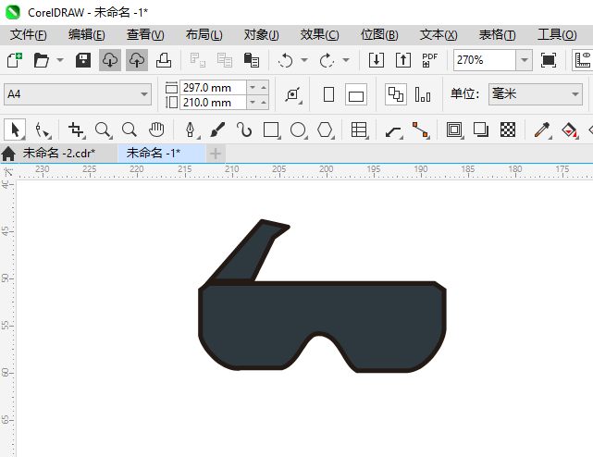Open the 效果(C) menu

(319, 34)
